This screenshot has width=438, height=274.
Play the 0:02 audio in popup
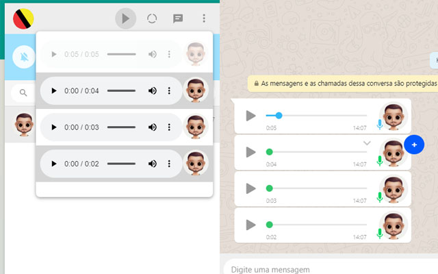53,164
